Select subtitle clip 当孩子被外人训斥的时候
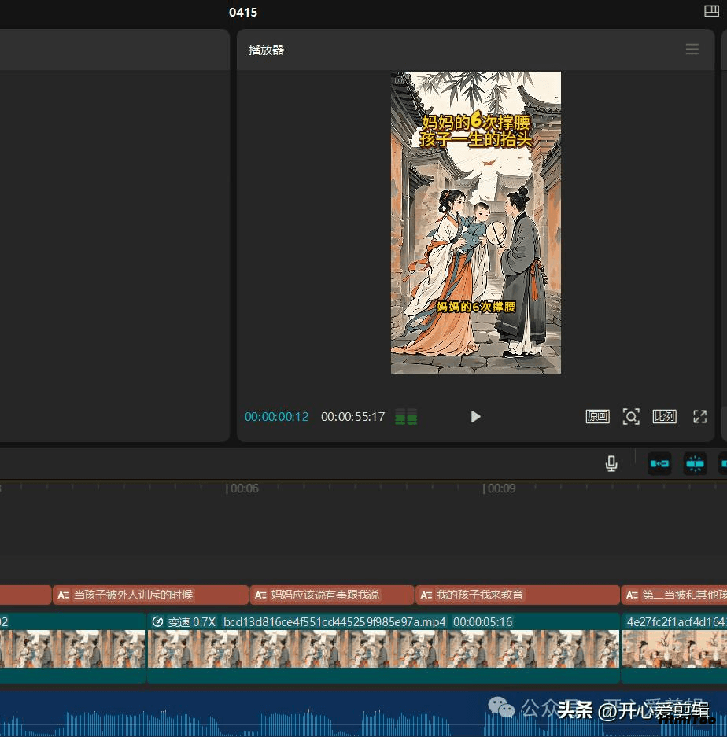The width and height of the screenshot is (727, 737). coord(150,595)
